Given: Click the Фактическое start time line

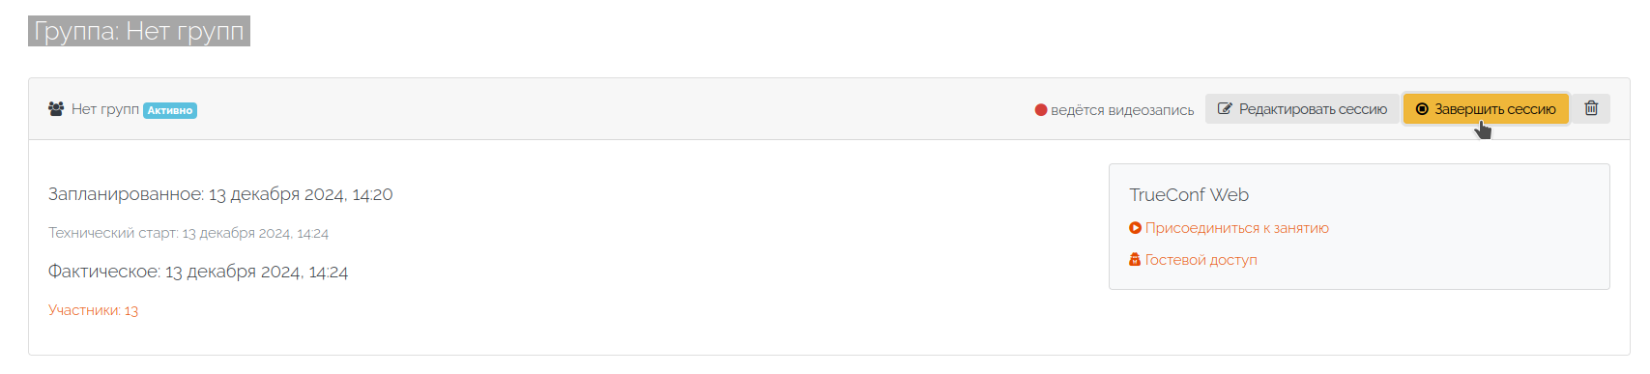Looking at the screenshot, I should pyautogui.click(x=198, y=272).
